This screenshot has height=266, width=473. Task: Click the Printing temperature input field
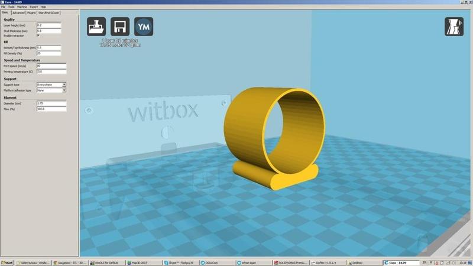click(x=51, y=72)
